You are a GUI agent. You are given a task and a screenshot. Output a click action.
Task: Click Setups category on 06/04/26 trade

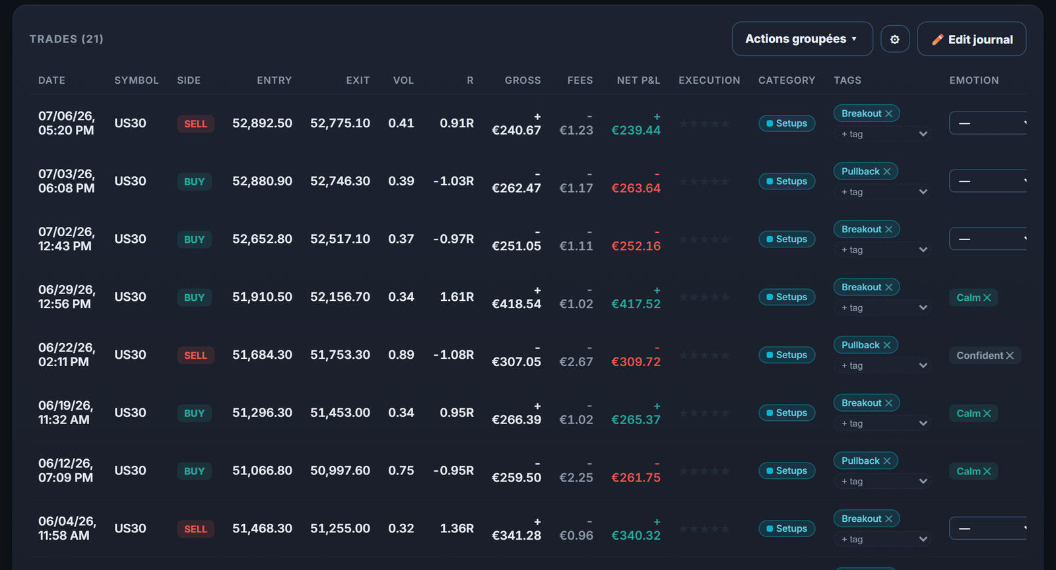(x=787, y=528)
